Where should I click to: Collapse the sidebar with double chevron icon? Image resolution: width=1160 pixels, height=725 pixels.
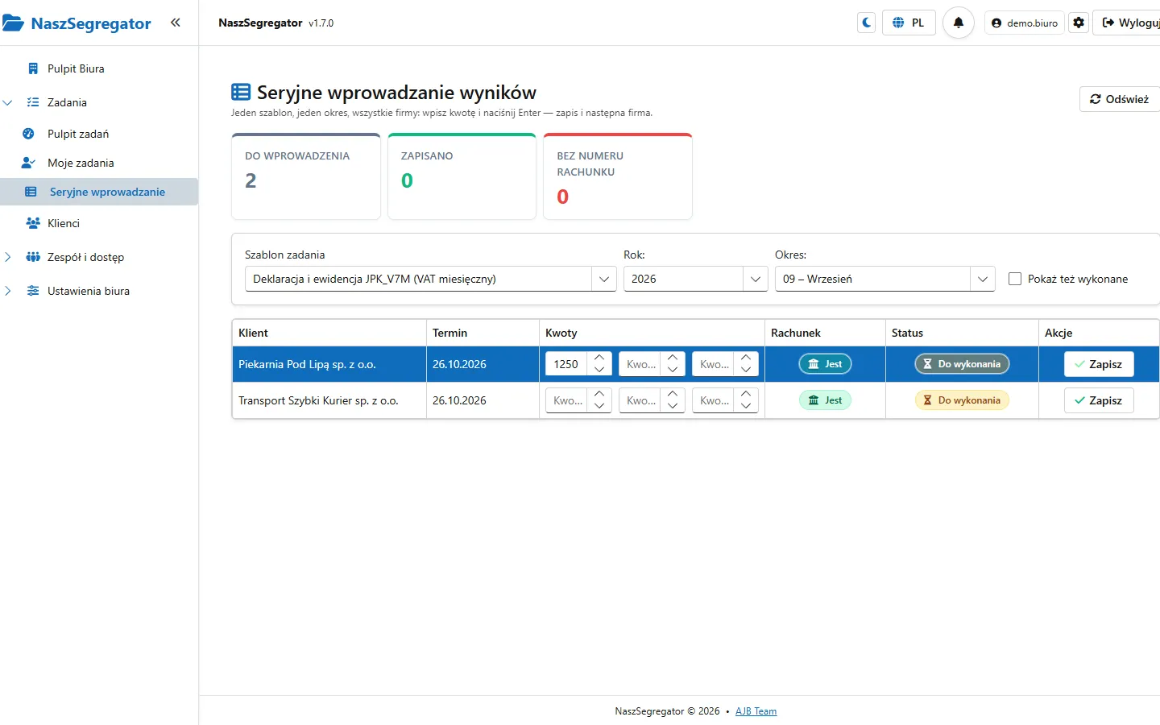(x=176, y=23)
